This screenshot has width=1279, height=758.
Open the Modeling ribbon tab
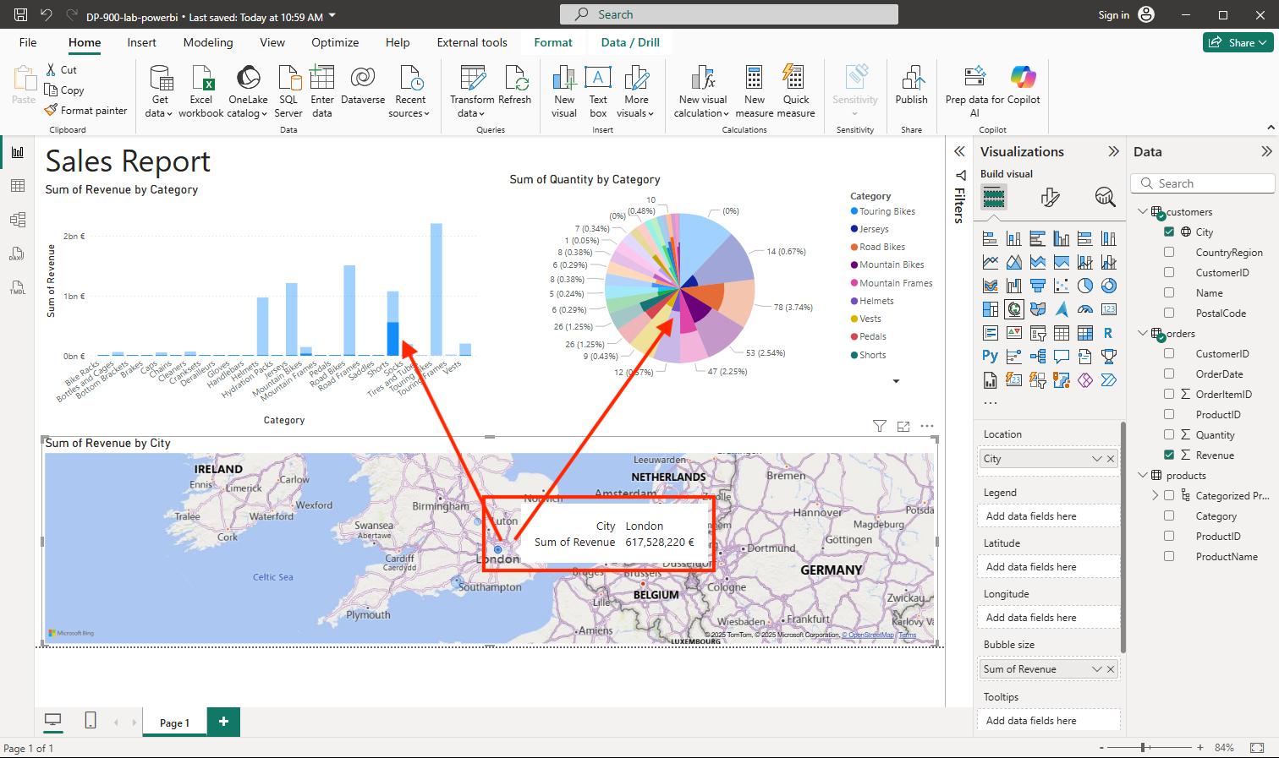pyautogui.click(x=208, y=42)
